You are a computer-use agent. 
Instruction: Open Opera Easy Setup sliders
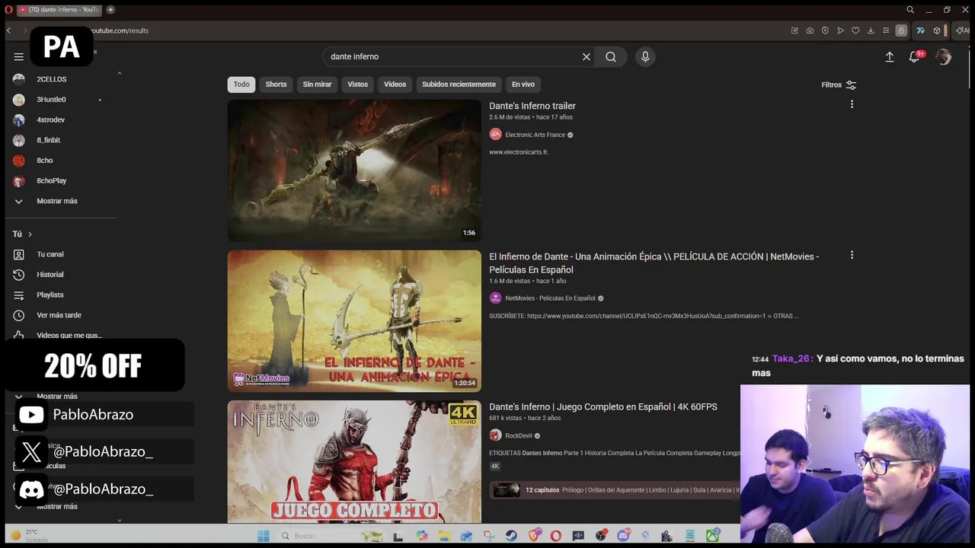(x=886, y=30)
